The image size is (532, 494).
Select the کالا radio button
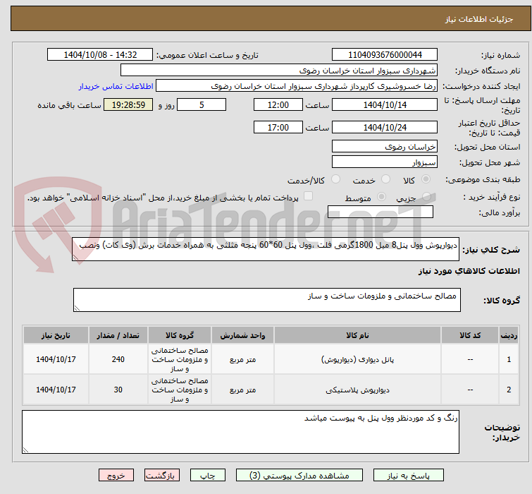coord(426,179)
